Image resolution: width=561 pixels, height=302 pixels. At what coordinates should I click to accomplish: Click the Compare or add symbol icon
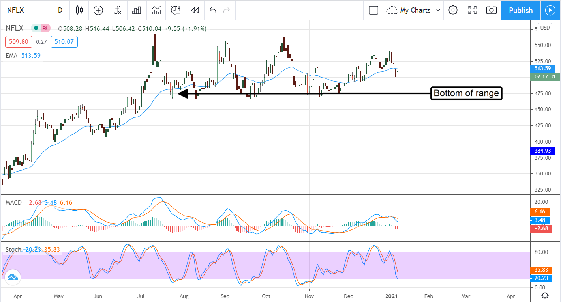click(98, 10)
